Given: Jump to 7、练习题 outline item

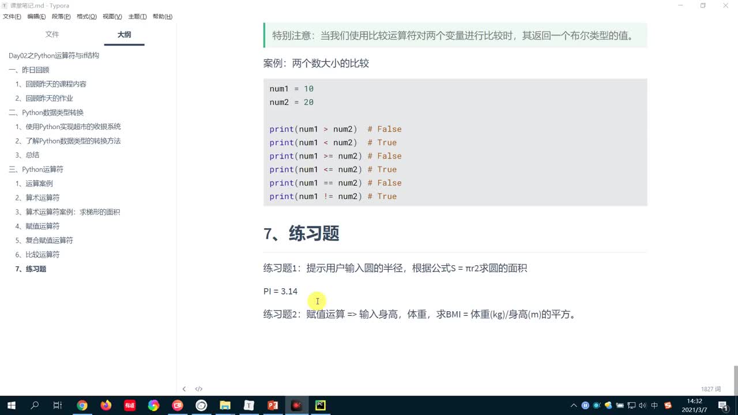Looking at the screenshot, I should [x=31, y=269].
